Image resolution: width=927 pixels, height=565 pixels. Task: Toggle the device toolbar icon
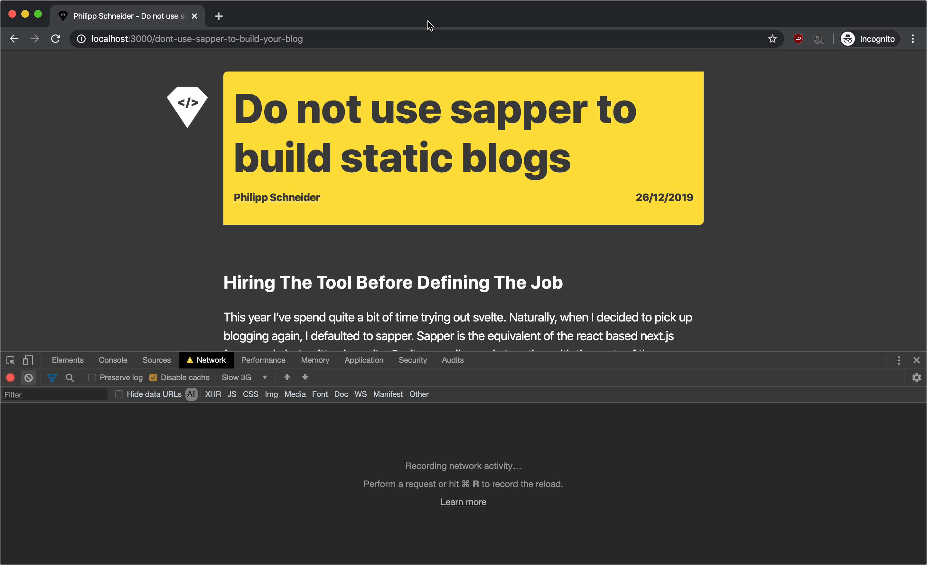28,360
